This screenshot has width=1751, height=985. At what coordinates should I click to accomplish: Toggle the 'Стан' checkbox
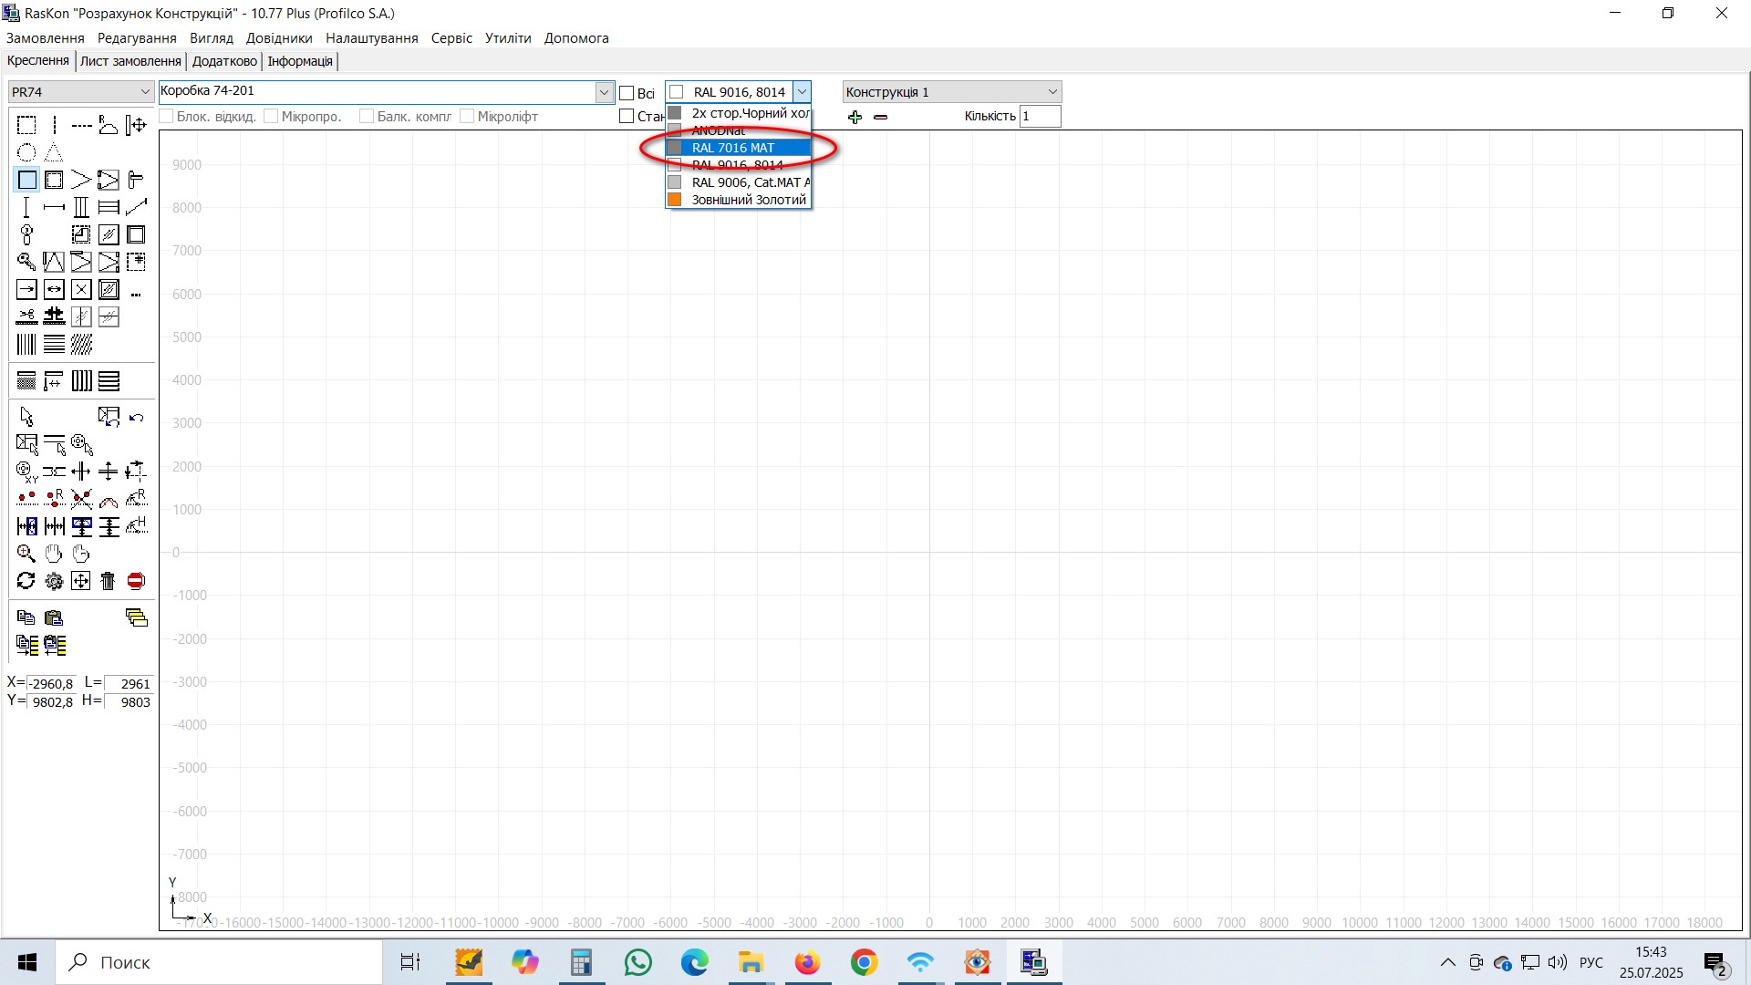point(627,116)
